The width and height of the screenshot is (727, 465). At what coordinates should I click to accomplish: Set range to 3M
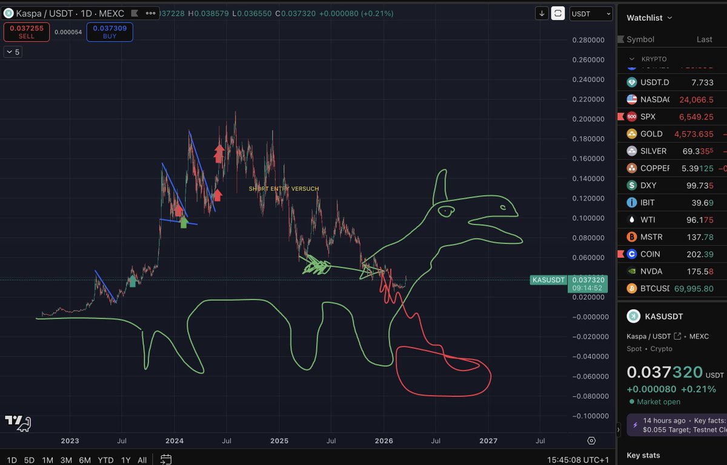[67, 460]
